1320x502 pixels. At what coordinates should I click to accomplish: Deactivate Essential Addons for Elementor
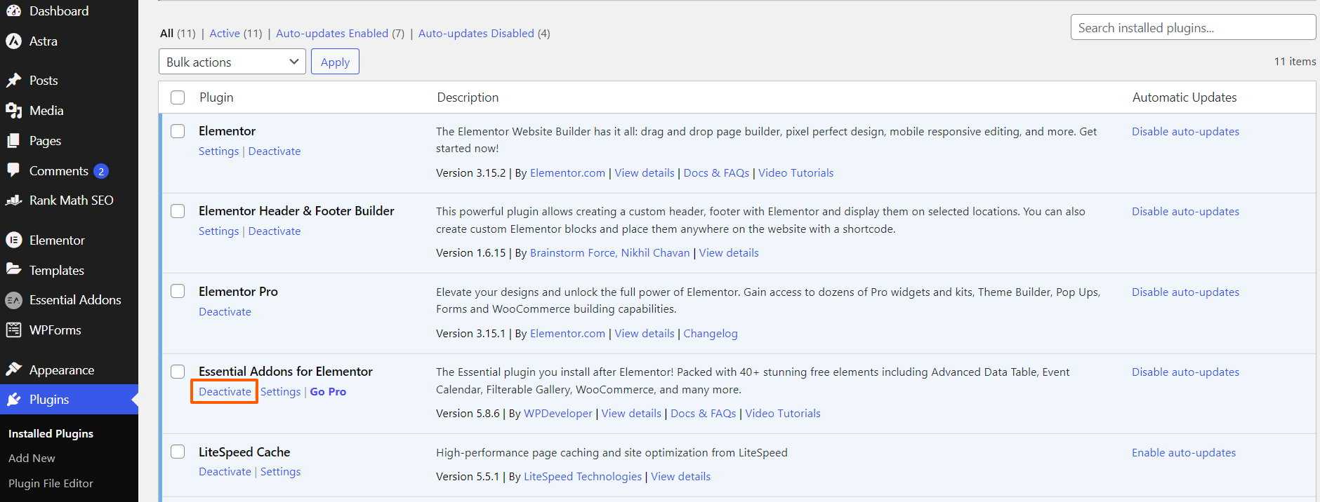pyautogui.click(x=225, y=391)
